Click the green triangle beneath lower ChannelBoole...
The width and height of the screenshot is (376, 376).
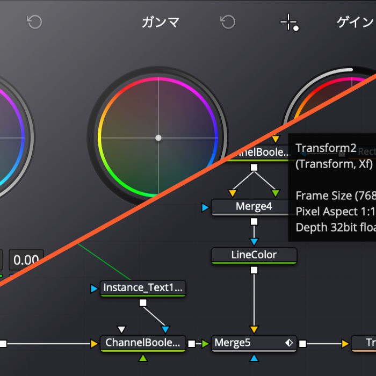click(143, 358)
